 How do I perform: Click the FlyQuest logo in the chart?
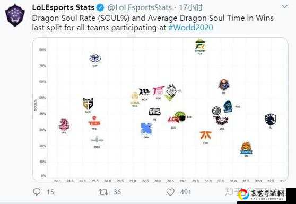(200, 45)
